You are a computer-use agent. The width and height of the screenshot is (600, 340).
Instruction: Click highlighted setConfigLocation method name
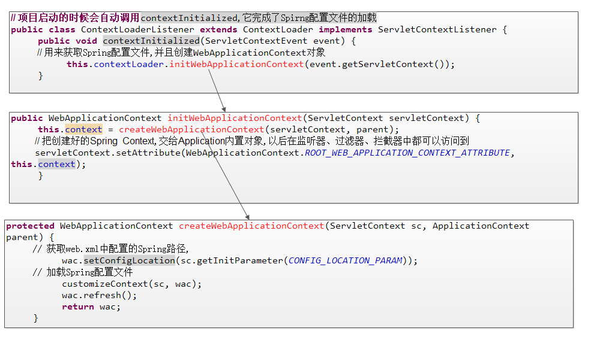130,260
